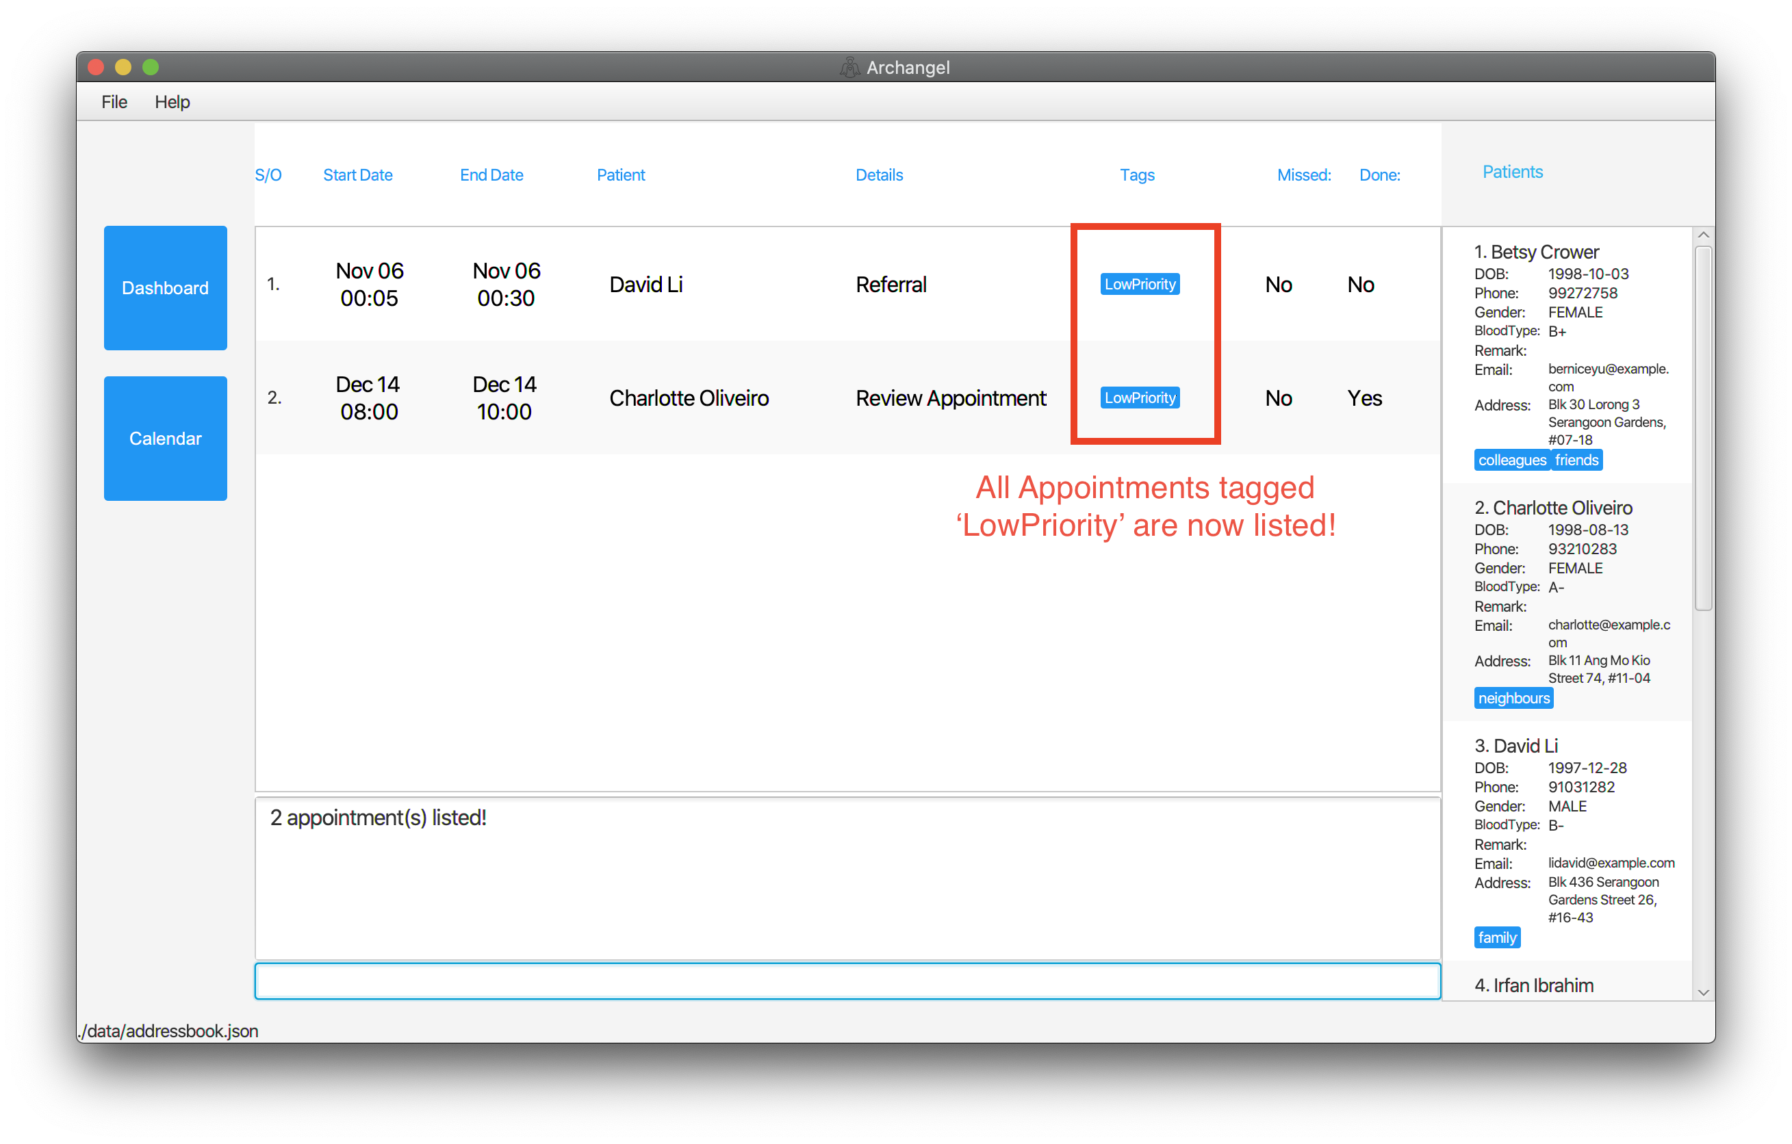
Task: Click the Missed value No for Charlotte Oliveiro
Action: point(1279,398)
